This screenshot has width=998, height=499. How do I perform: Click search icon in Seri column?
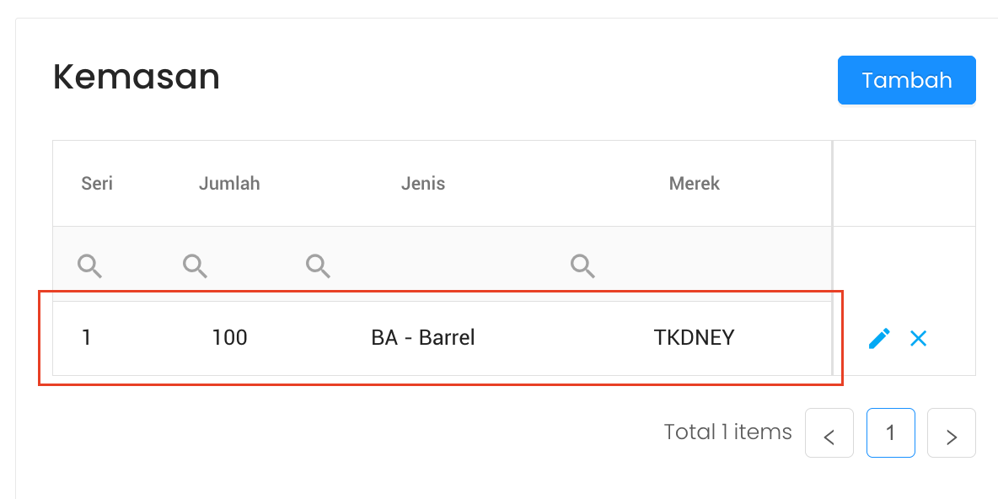89,266
